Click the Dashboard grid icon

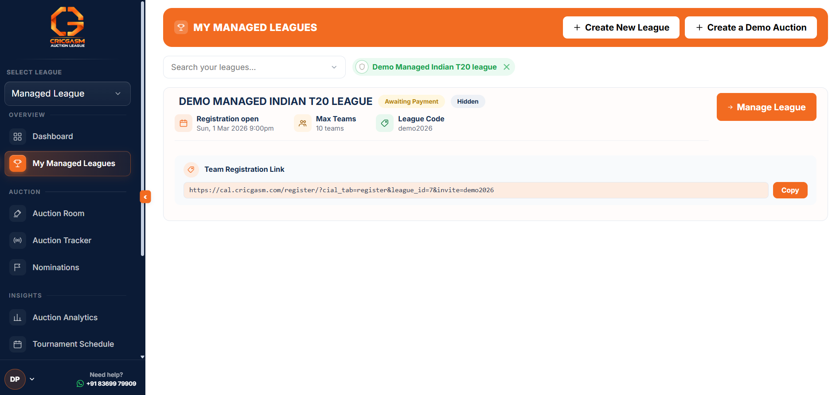(x=18, y=136)
